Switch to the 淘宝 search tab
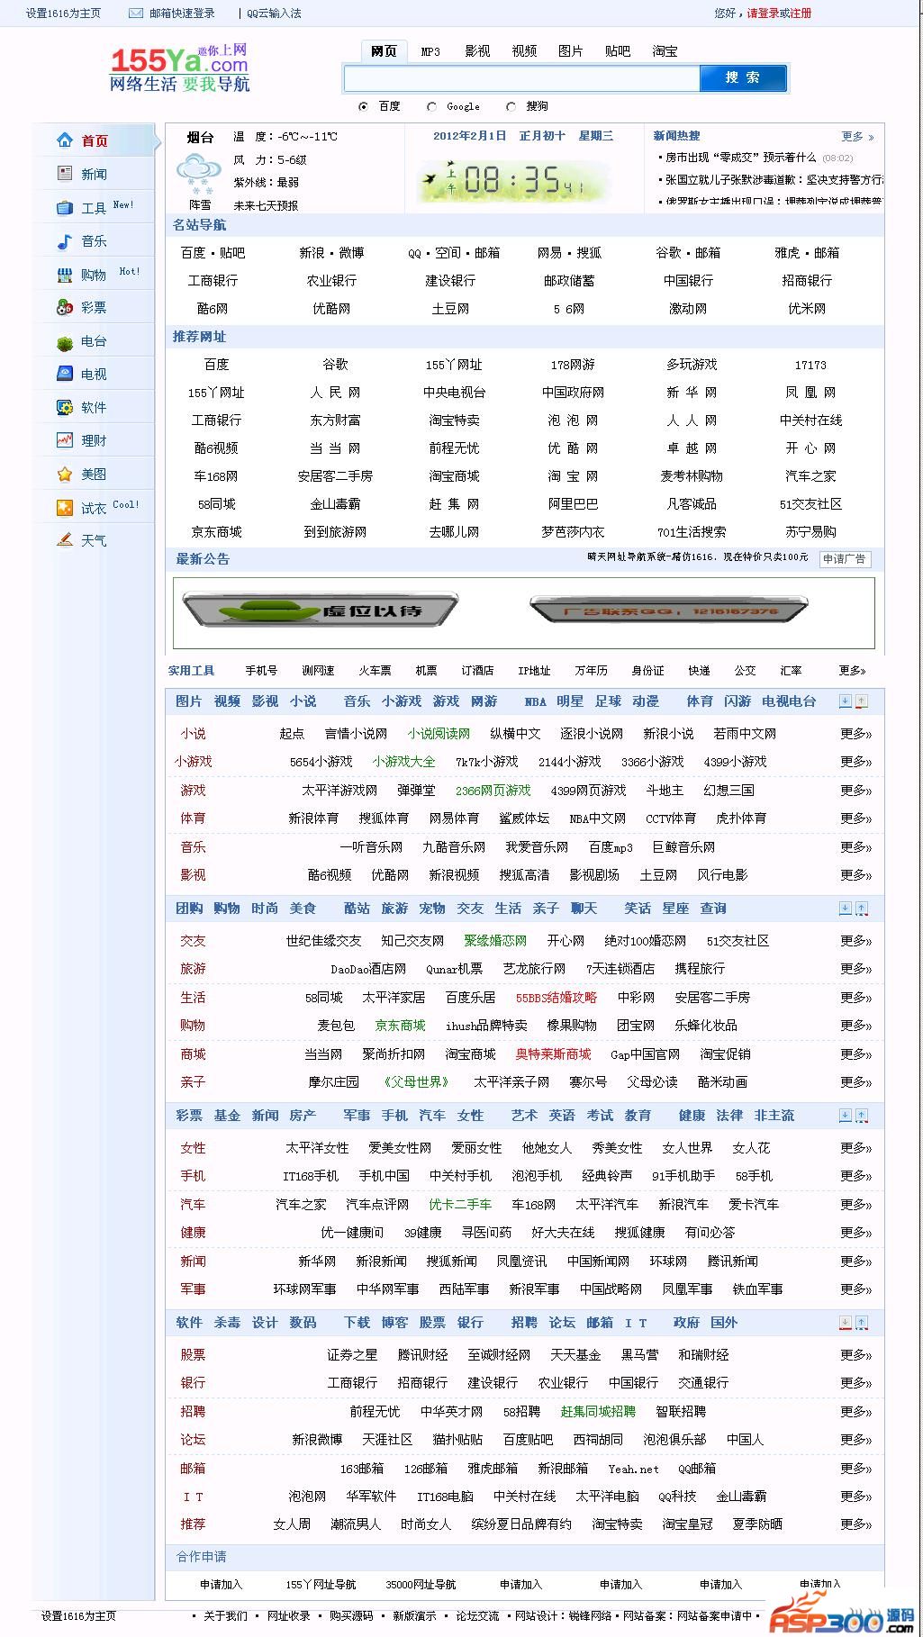Image resolution: width=923 pixels, height=1637 pixels. pos(665,51)
